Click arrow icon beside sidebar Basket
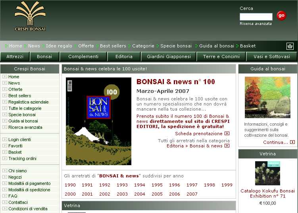The width and height of the screenshot is (298, 213). (5, 152)
